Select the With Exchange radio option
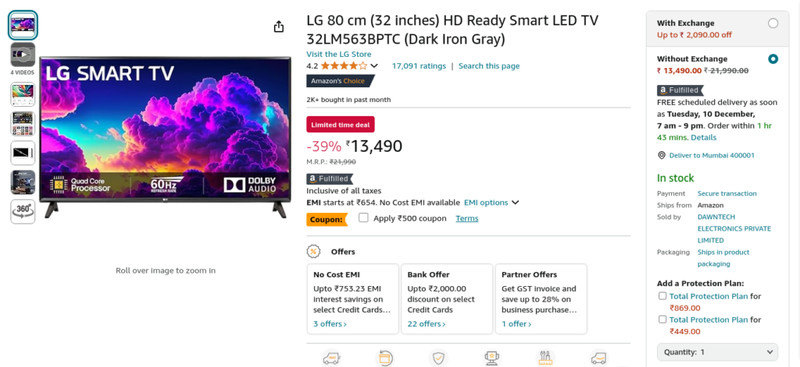This screenshot has height=367, width=800. pyautogui.click(x=773, y=23)
